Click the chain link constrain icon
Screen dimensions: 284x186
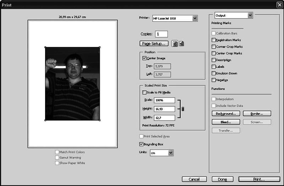(183, 109)
